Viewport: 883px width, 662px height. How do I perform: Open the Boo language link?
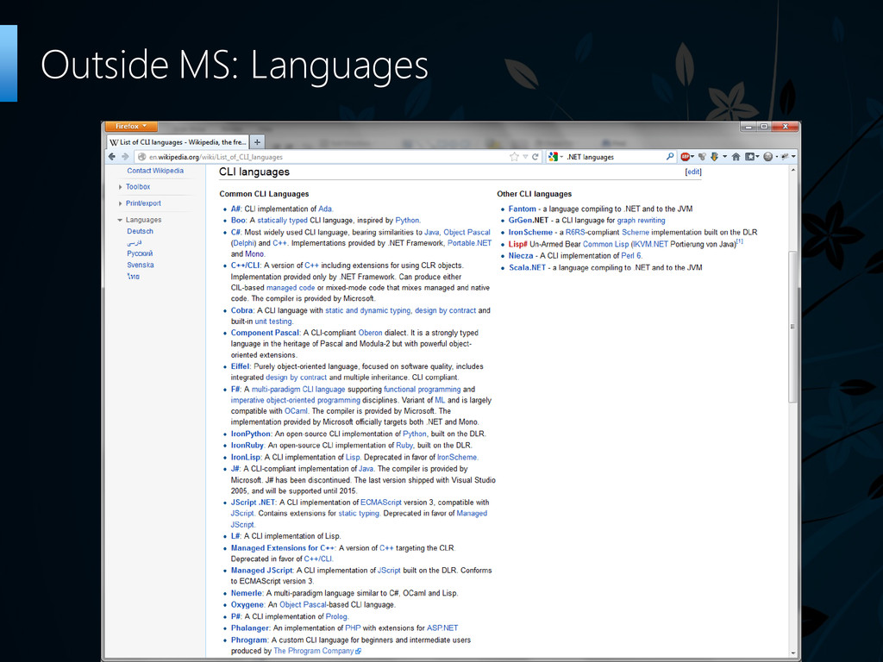point(238,220)
